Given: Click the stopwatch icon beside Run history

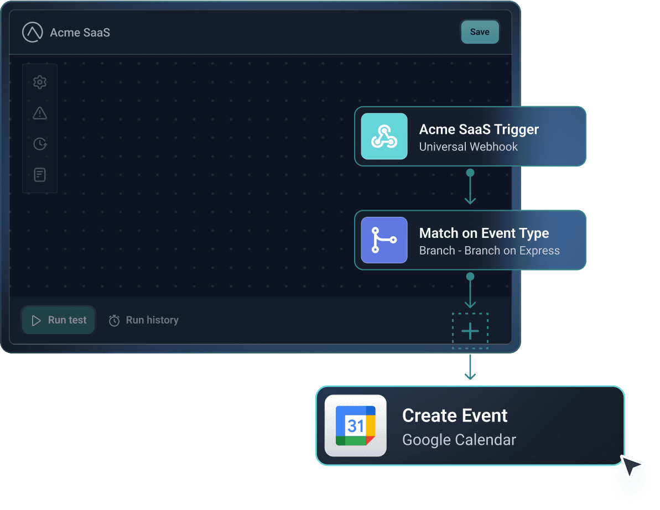Looking at the screenshot, I should pyautogui.click(x=114, y=320).
